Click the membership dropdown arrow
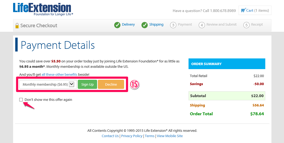Image resolution: width=284 pixels, height=143 pixels. pos(71,84)
